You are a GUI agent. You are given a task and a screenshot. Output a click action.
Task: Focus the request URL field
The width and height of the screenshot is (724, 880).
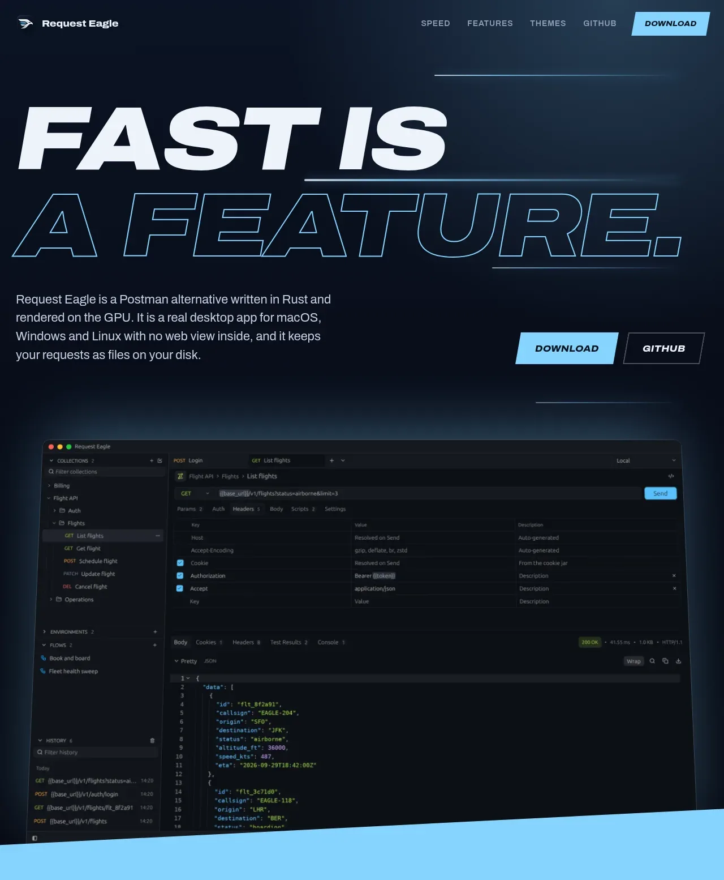[429, 493]
